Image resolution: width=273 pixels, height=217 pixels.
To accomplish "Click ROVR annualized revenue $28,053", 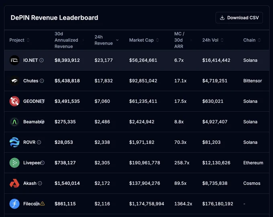I will coord(64,142).
